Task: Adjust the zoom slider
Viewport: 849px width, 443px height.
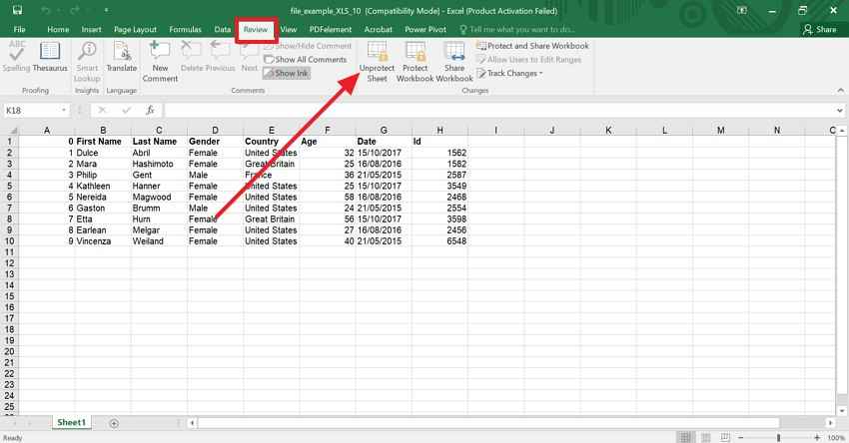Action: [x=779, y=437]
